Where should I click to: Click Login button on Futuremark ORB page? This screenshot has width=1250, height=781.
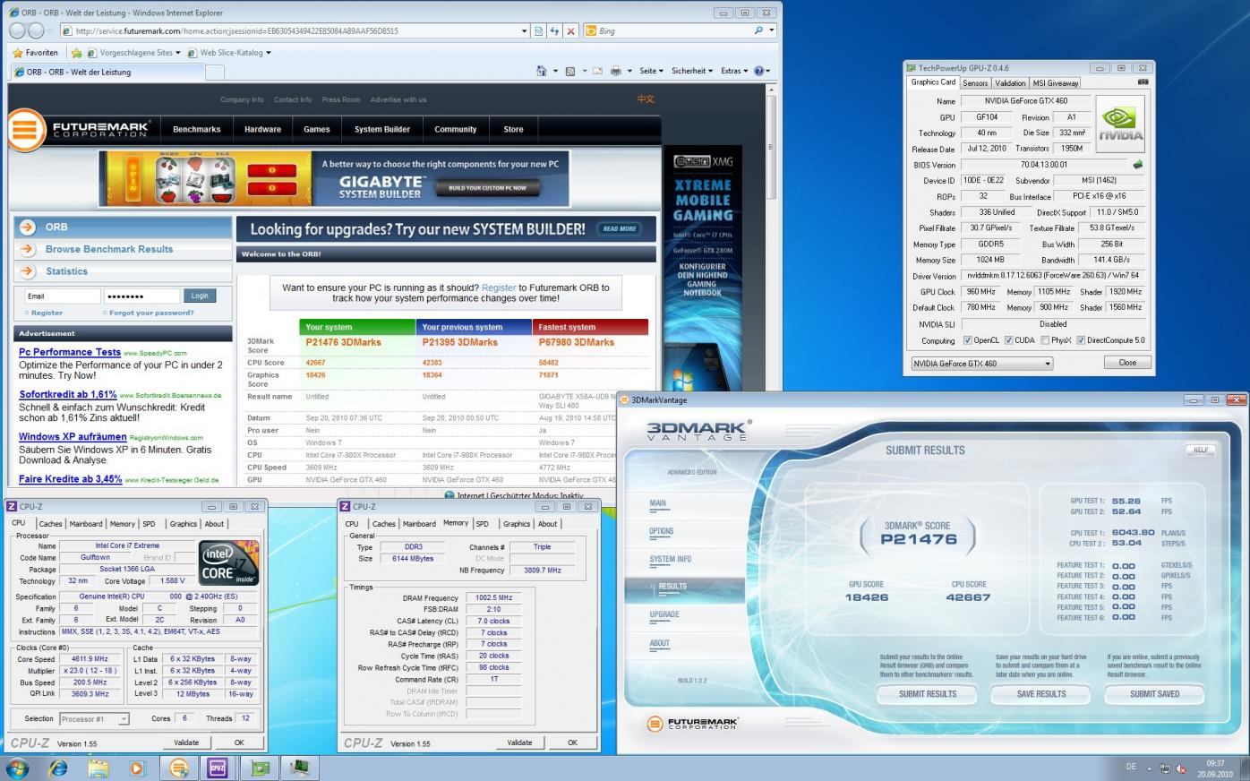200,296
